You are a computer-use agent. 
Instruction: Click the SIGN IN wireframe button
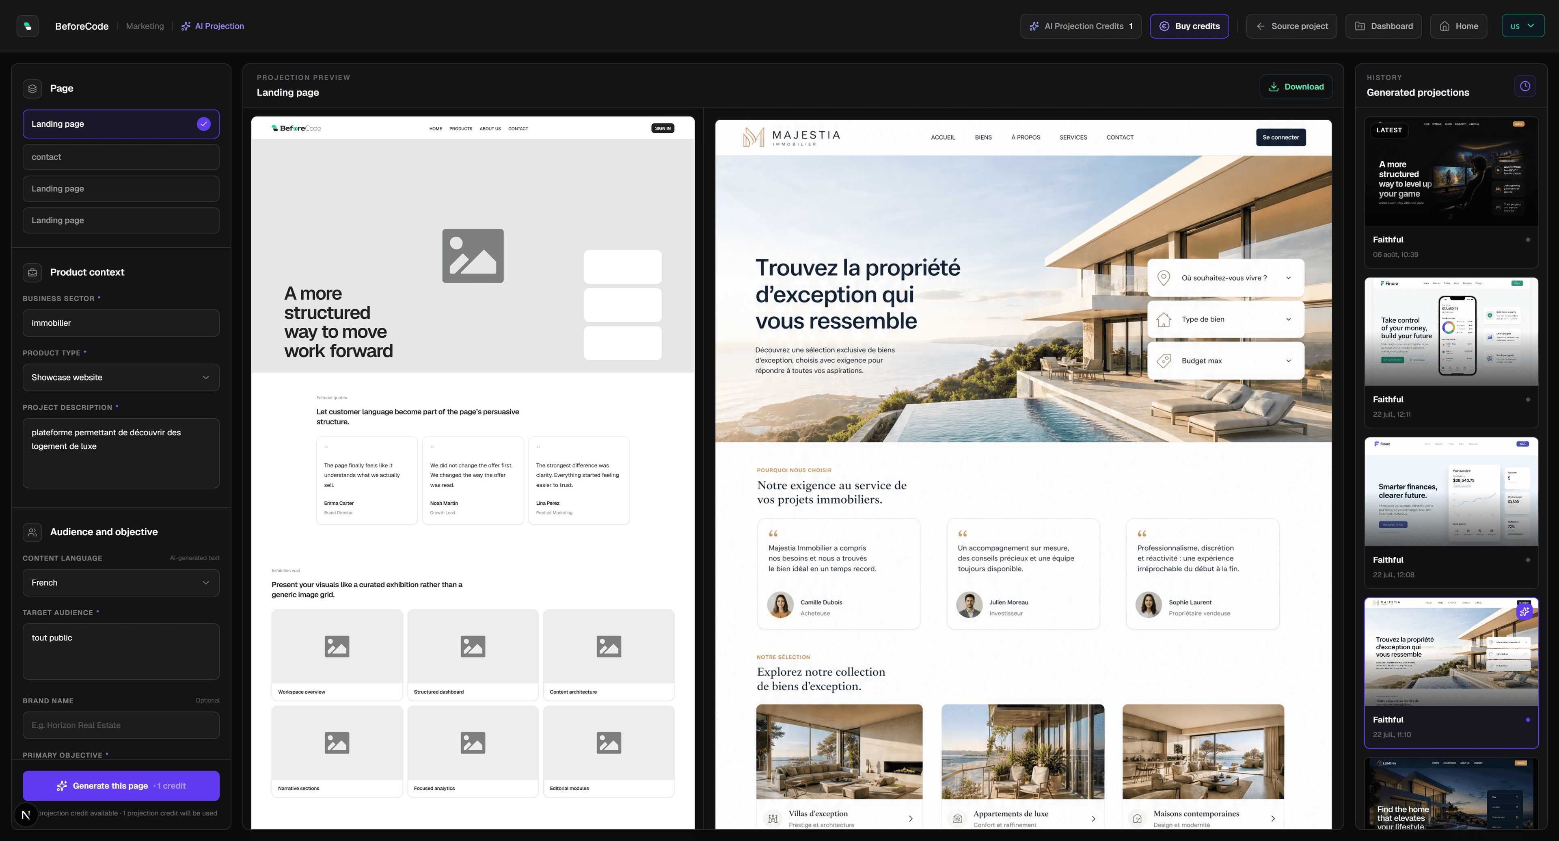coord(663,128)
